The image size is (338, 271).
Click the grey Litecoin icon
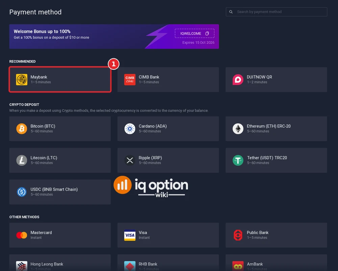point(22,160)
